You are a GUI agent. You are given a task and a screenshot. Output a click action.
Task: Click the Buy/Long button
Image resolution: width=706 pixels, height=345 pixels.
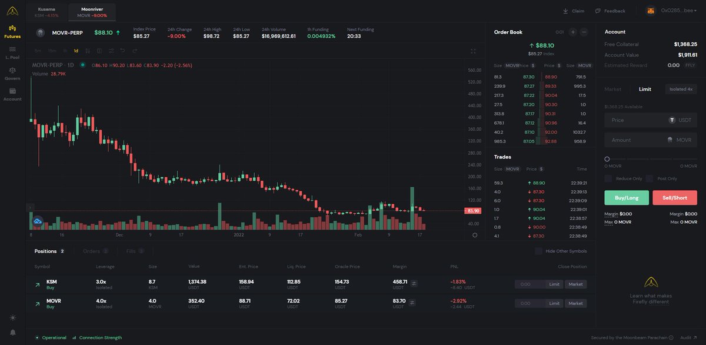[x=626, y=198]
